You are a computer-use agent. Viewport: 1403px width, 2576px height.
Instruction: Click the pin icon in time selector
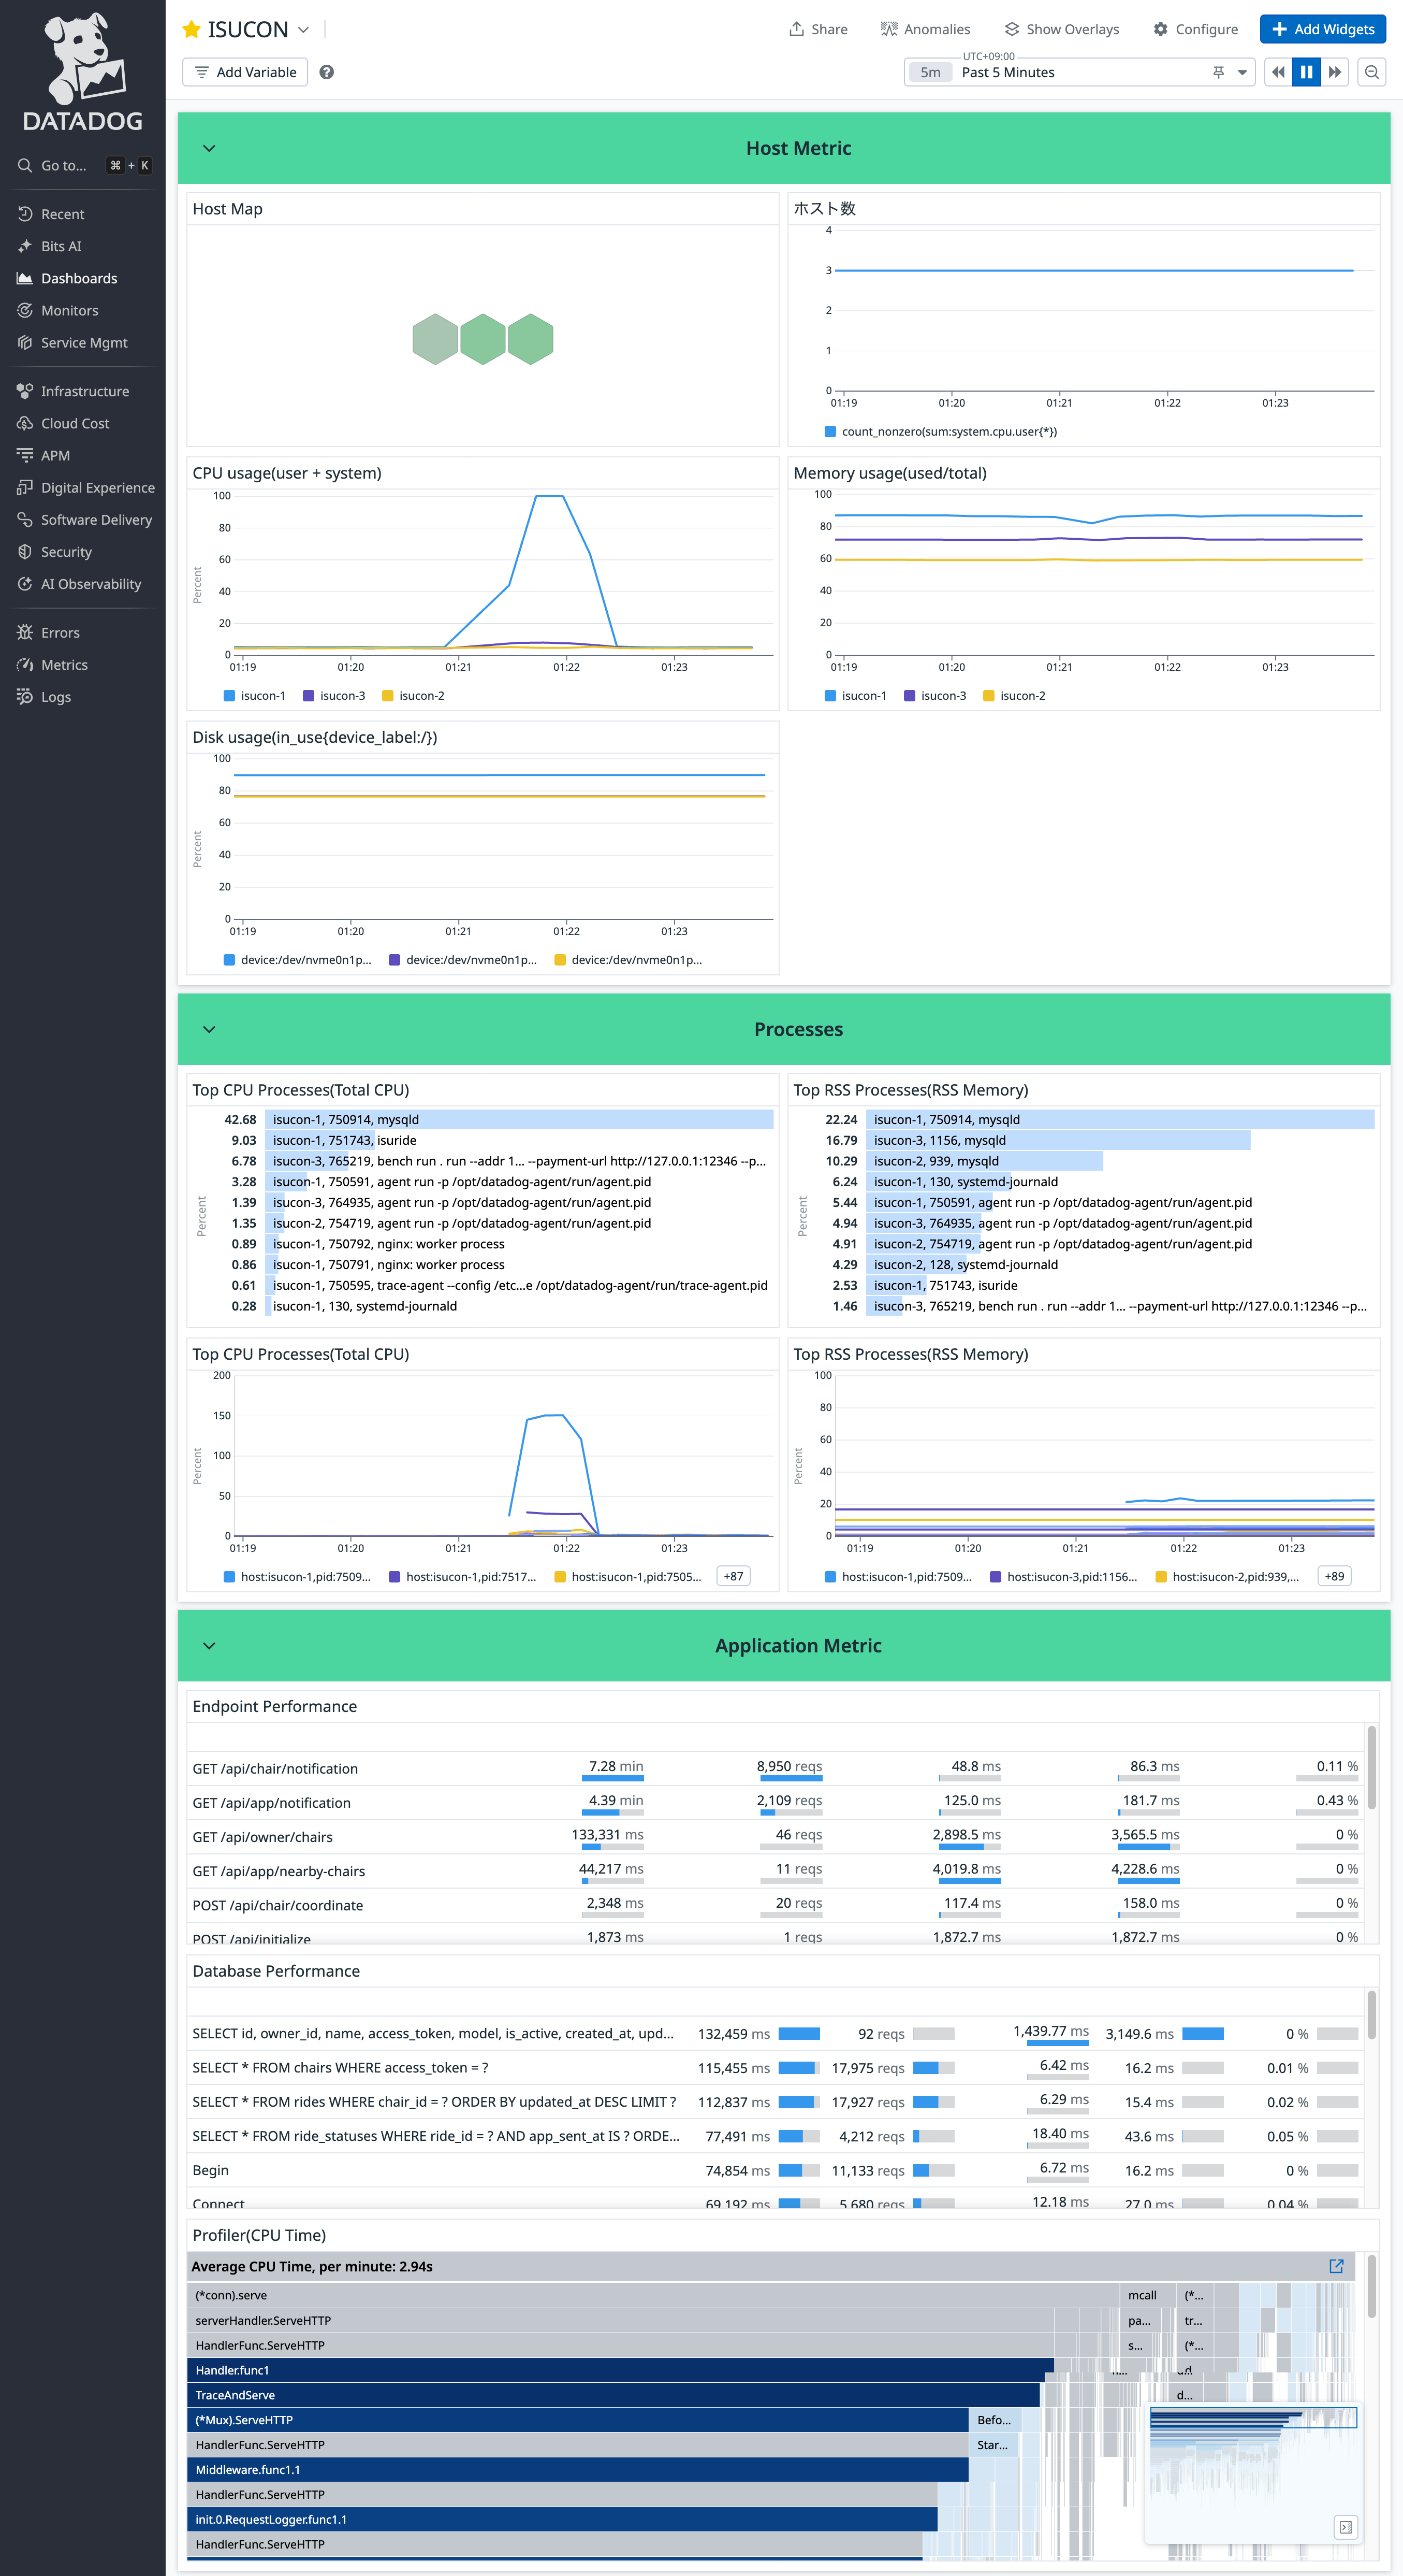point(1218,72)
